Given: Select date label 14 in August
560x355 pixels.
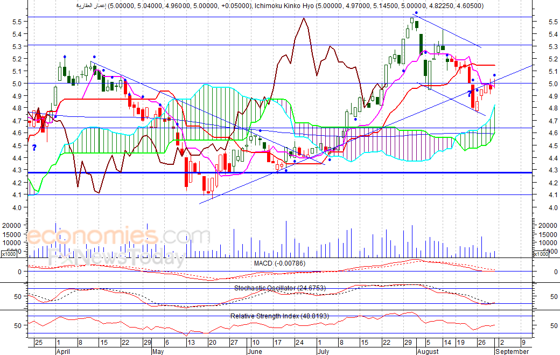Looking at the screenshot, I should point(447,343).
